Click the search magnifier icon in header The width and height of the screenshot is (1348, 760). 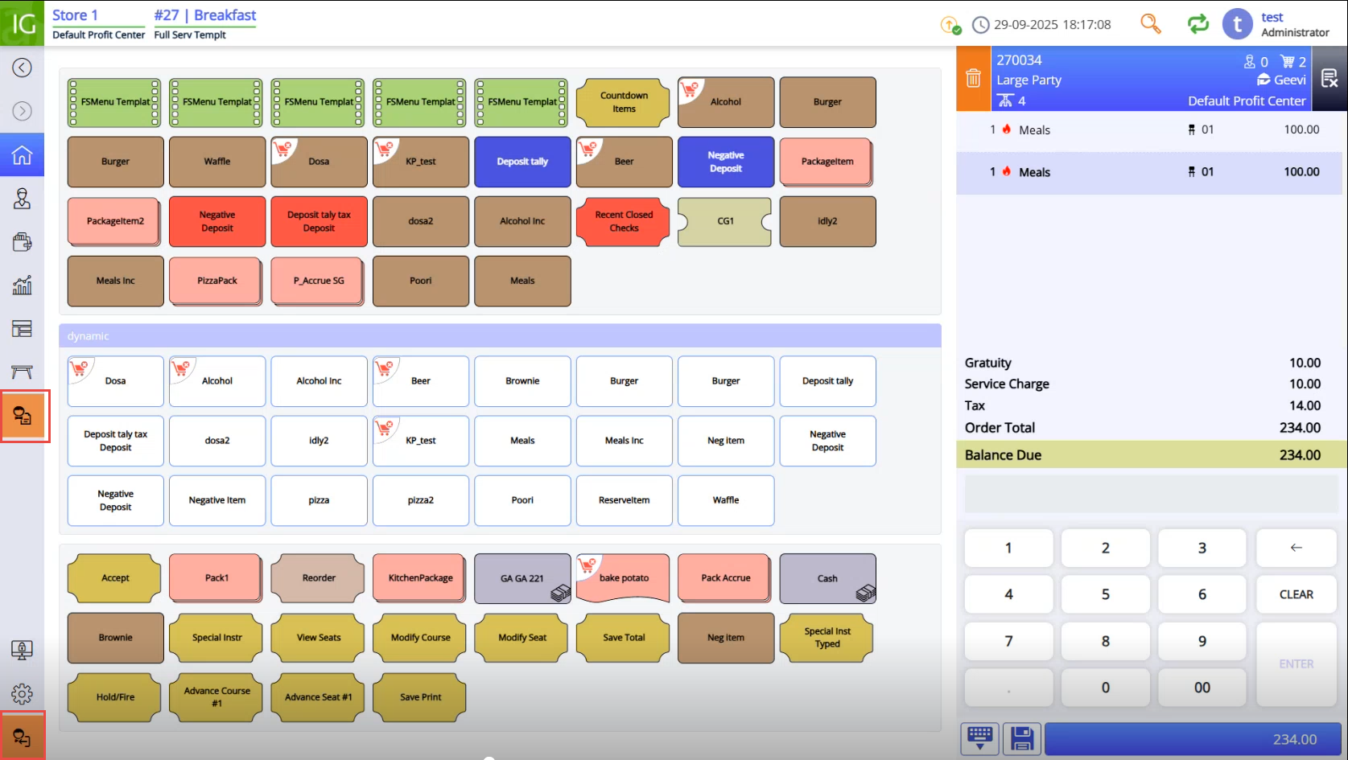coord(1151,24)
